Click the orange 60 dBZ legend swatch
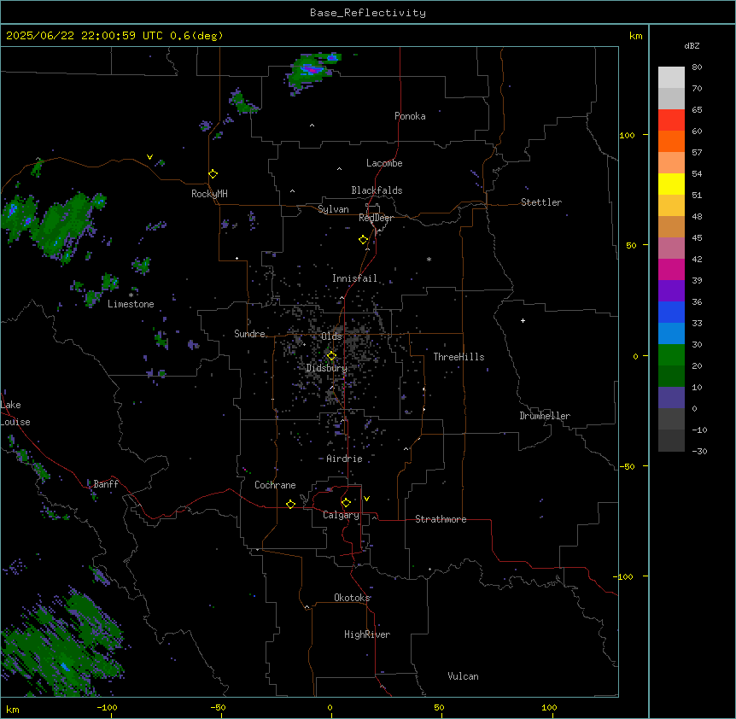This screenshot has height=719, width=736. [671, 141]
